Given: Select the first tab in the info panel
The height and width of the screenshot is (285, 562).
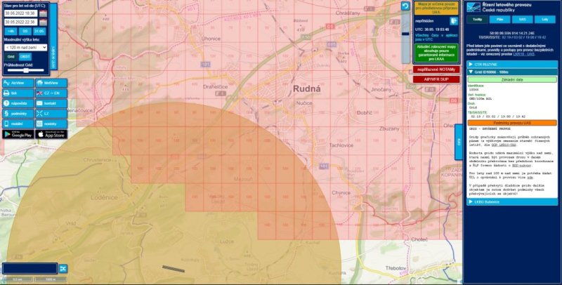Looking at the screenshot, I should pos(477,20).
